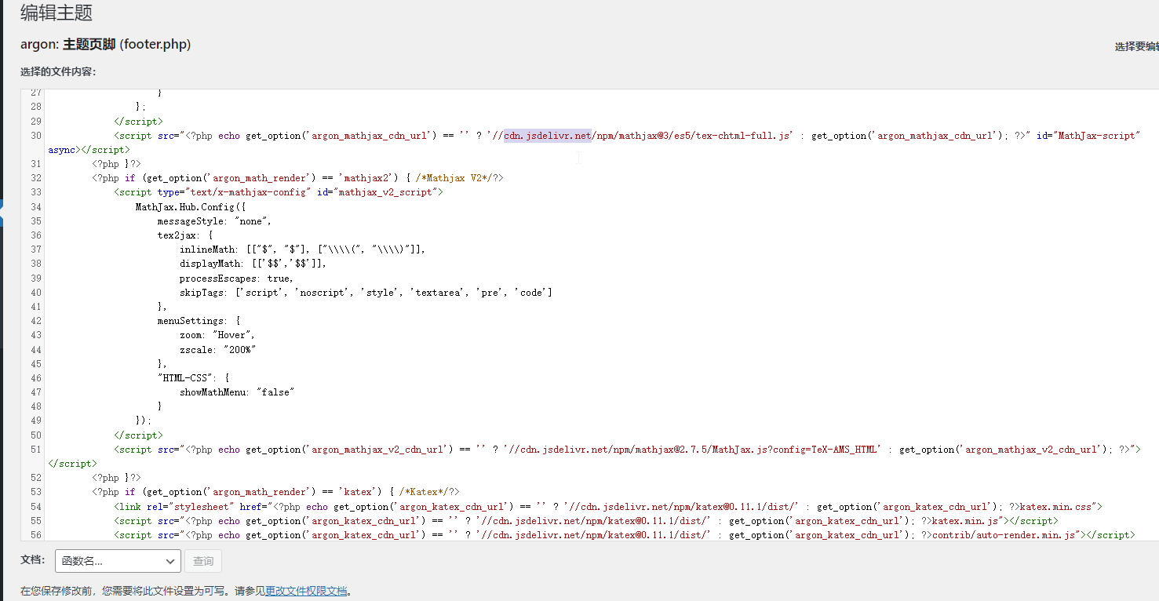Click line number 51 in the gutter
Screen dimensions: 1159x601
[x=36, y=450]
